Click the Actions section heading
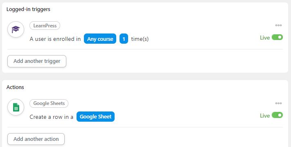 tap(15, 87)
